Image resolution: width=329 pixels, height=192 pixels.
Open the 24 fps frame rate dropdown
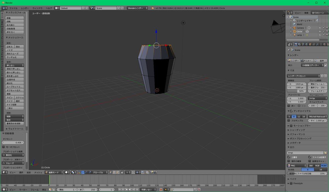[x=317, y=98]
